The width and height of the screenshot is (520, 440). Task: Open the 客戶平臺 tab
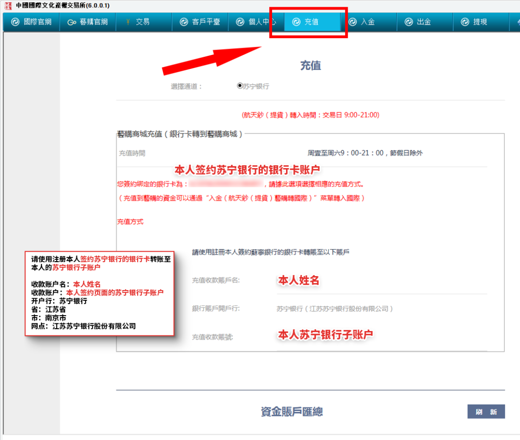click(200, 22)
